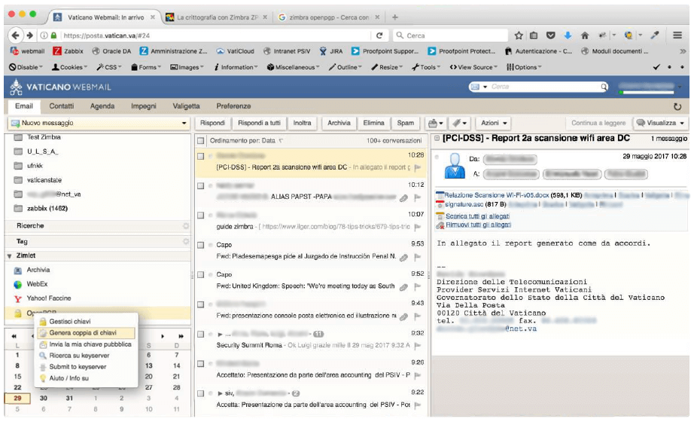Switch to the Preferenze tab
The image size is (694, 425).
[233, 106]
